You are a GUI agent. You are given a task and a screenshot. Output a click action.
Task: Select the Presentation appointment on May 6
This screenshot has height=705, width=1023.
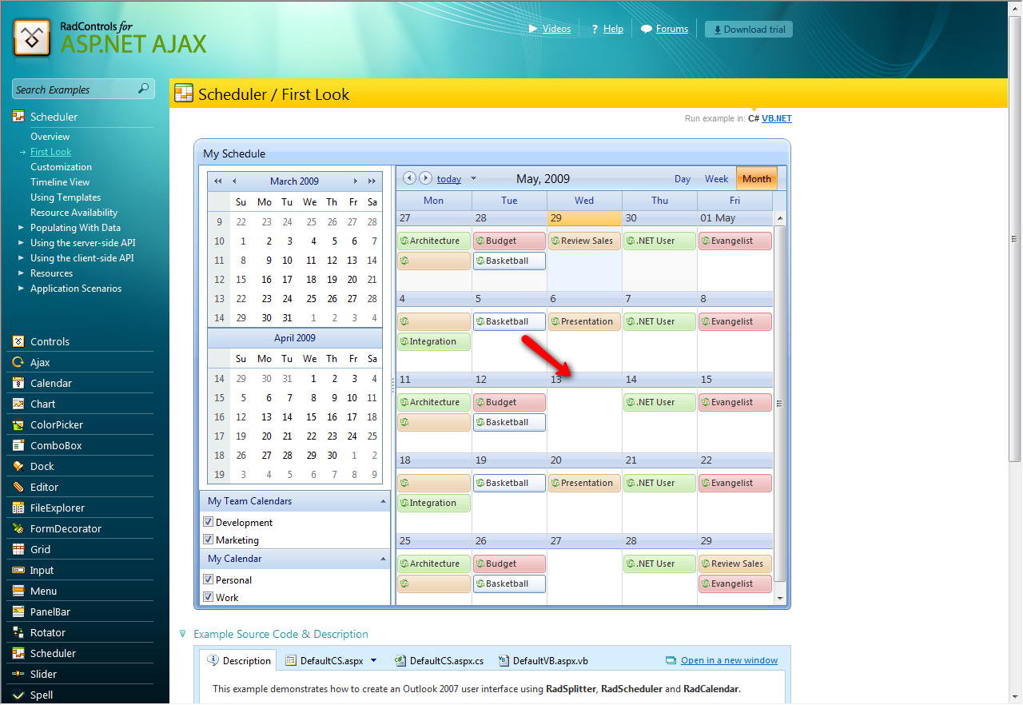(584, 321)
